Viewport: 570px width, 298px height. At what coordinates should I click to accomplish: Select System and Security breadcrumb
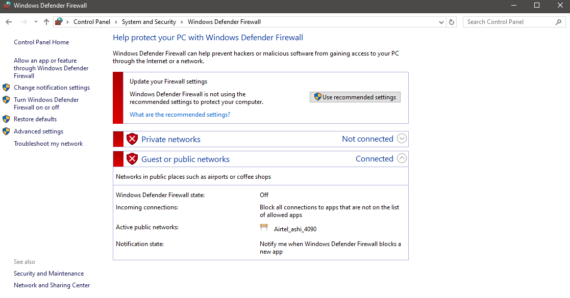148,22
